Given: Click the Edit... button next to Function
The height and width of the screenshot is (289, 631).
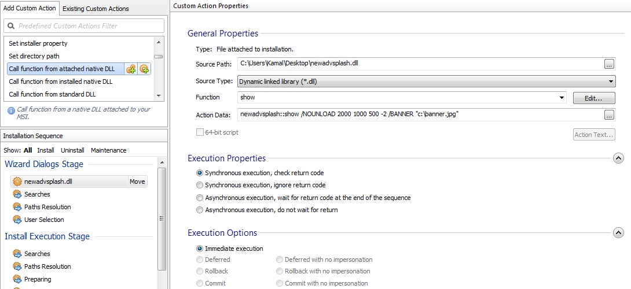Looking at the screenshot, I should click(x=593, y=98).
